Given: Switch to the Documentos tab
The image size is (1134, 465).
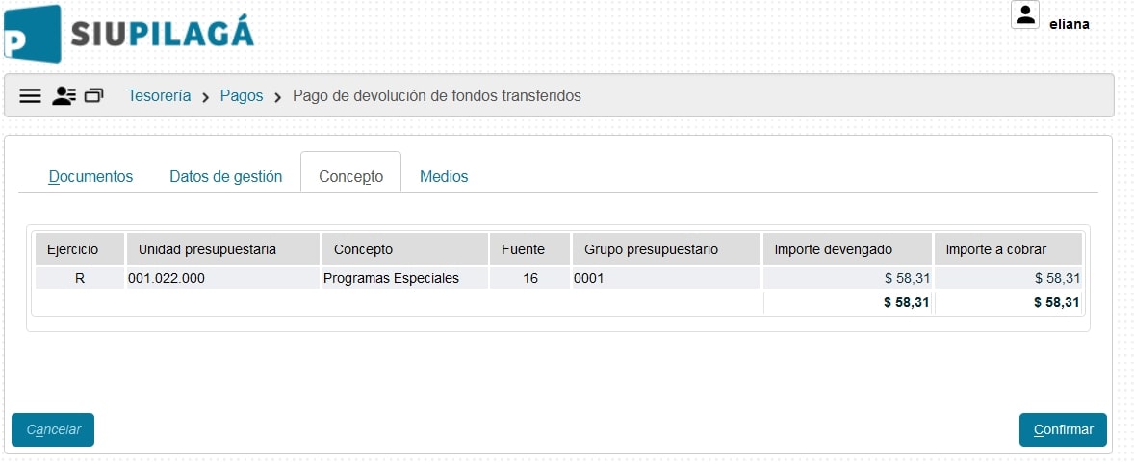Looking at the screenshot, I should [x=90, y=176].
